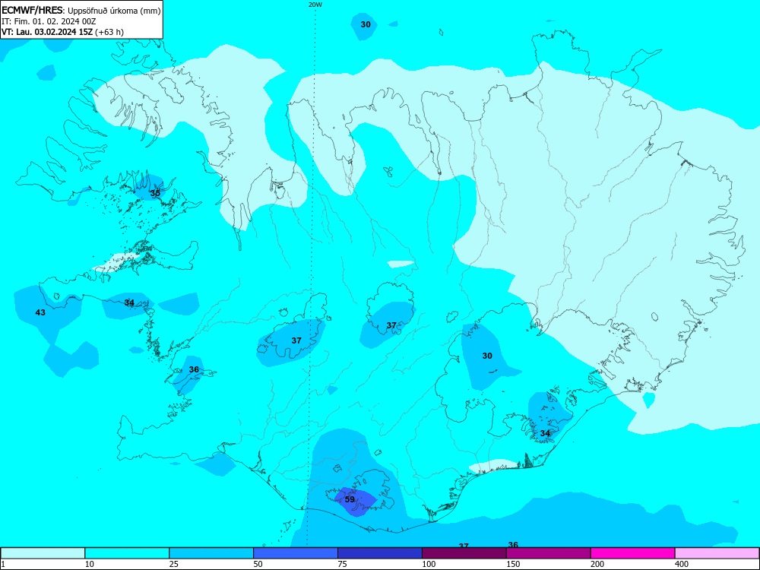The image size is (760, 570).
Task: Select the legend tick label "150"
Action: tap(513, 564)
